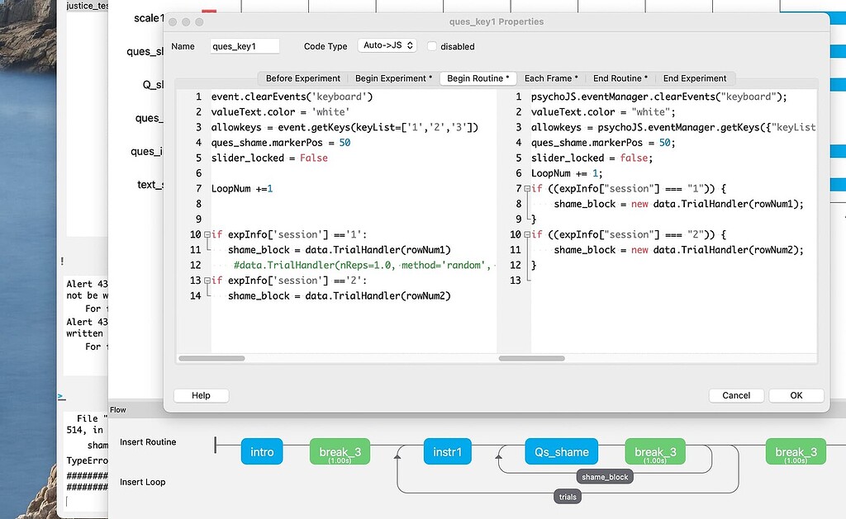Open the Qs_shame routine from the Flow panel
Image resolution: width=846 pixels, height=519 pixels.
point(561,451)
